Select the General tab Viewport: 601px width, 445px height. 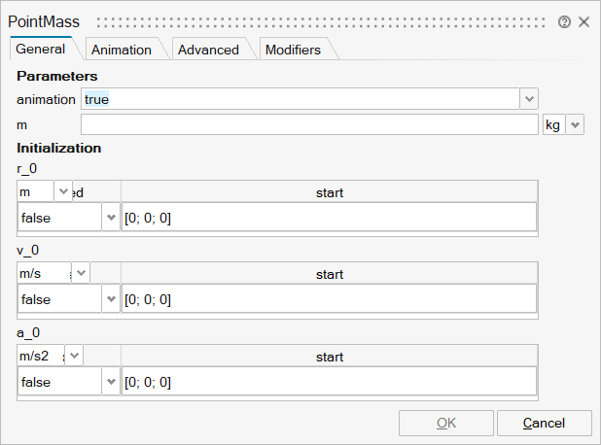[x=41, y=49]
